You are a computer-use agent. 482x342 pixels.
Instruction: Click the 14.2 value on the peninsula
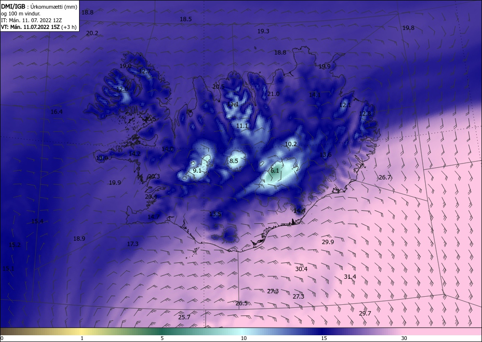tap(134, 153)
